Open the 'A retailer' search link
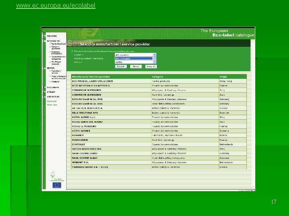 point(55,82)
